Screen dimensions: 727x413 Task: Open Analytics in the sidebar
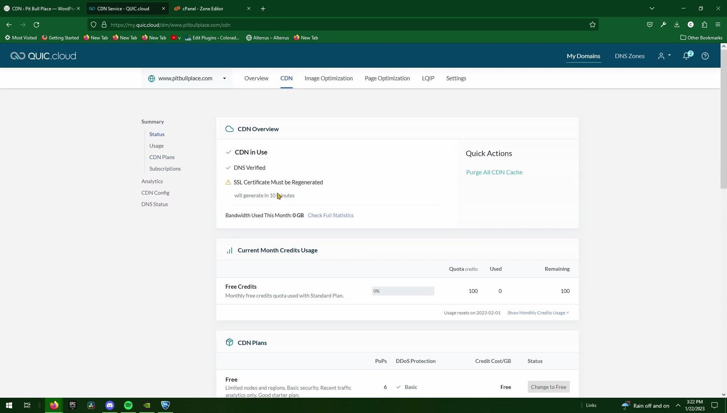point(152,181)
